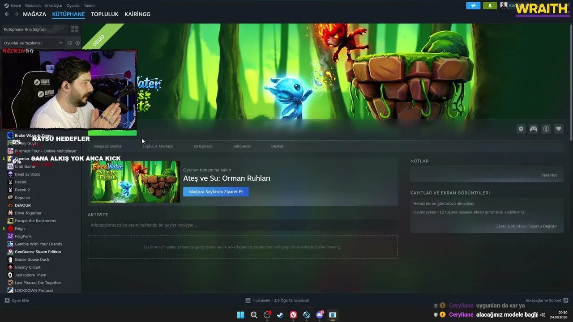The height and width of the screenshot is (322, 573).
Task: Select Deponia in library list
Action: click(22, 198)
